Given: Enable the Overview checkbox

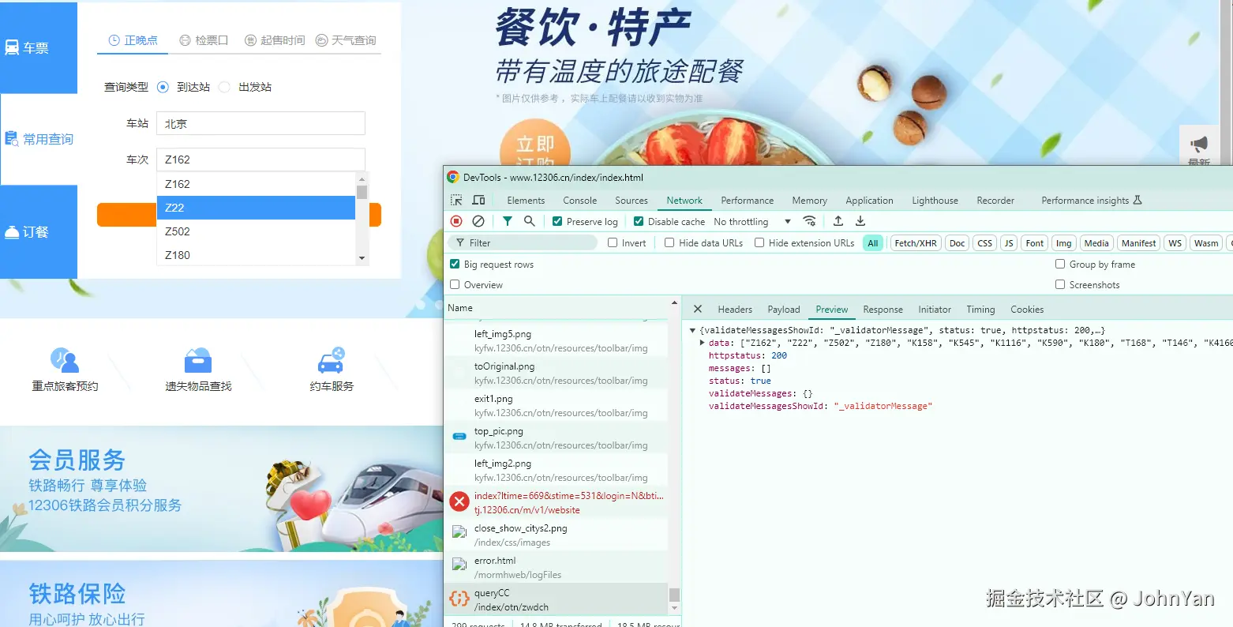Looking at the screenshot, I should point(455,284).
